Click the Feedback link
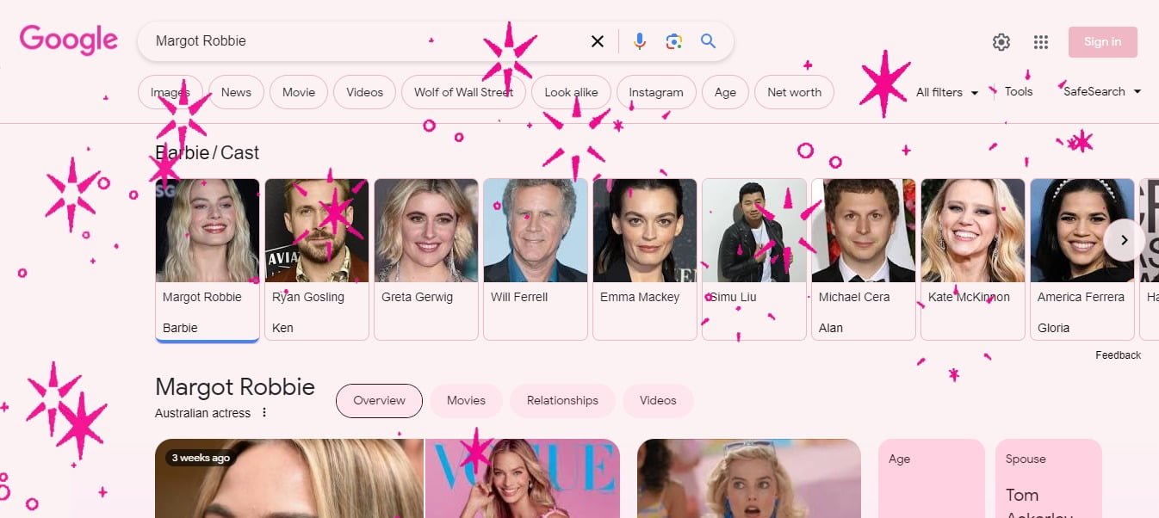Screen dimensions: 1159x518 [1118, 355]
